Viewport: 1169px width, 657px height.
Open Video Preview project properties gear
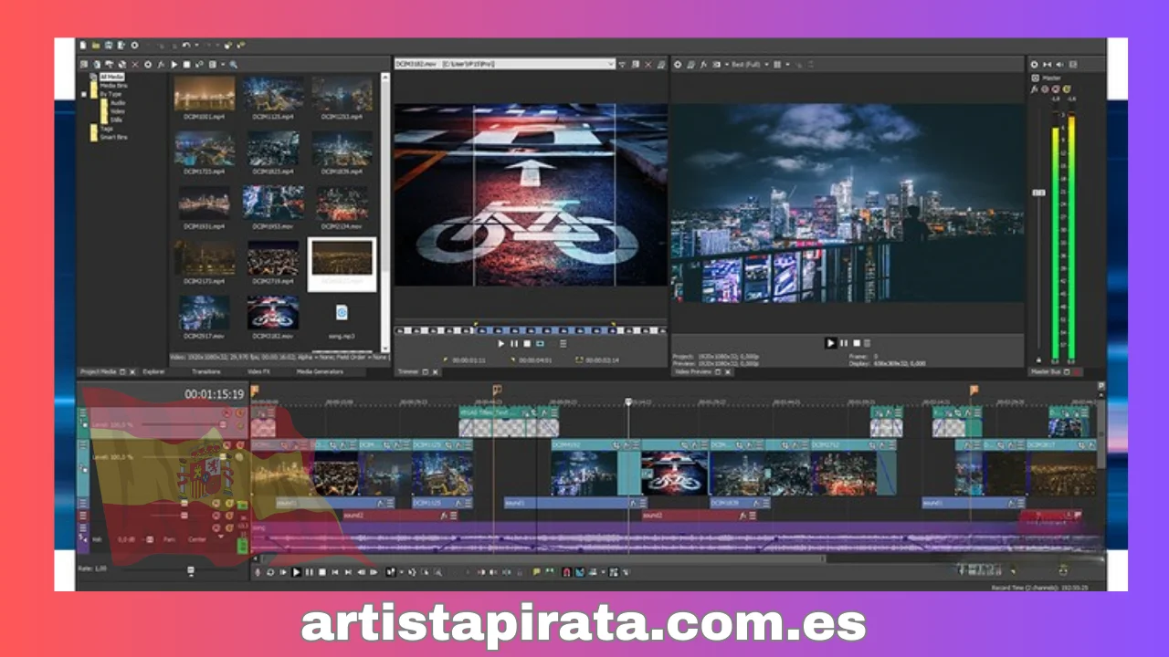pos(678,65)
